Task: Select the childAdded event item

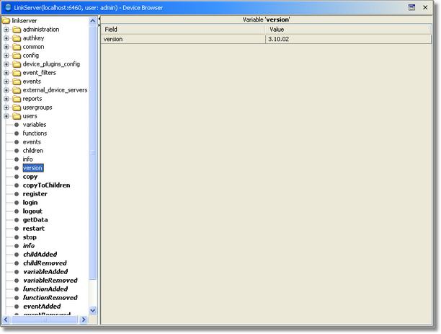Action: (x=39, y=255)
